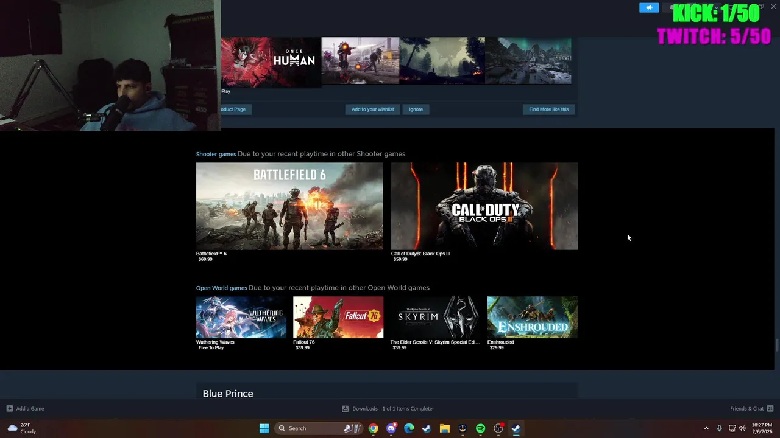The height and width of the screenshot is (438, 780).
Task: Open the Wuthering Waves game thumbnail
Action: 241,318
